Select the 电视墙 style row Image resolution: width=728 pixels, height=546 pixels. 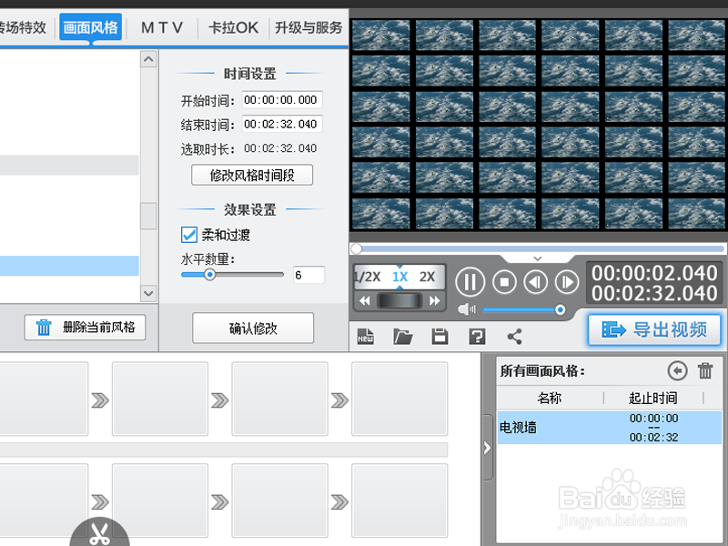click(x=609, y=428)
